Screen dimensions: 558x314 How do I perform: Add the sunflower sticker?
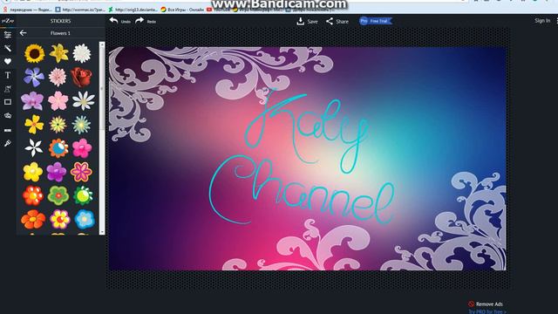coord(35,53)
